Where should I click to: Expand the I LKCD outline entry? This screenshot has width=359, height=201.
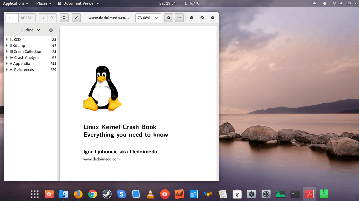coord(7,40)
